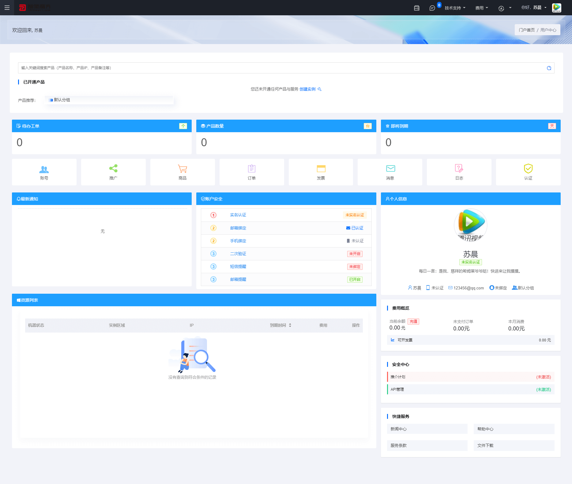Open the 发票 invoice icon tile

pos(321,172)
